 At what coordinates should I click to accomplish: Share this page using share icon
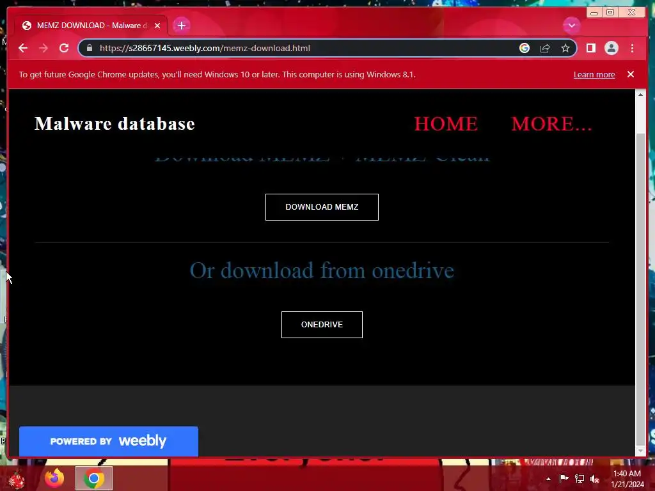(x=545, y=48)
